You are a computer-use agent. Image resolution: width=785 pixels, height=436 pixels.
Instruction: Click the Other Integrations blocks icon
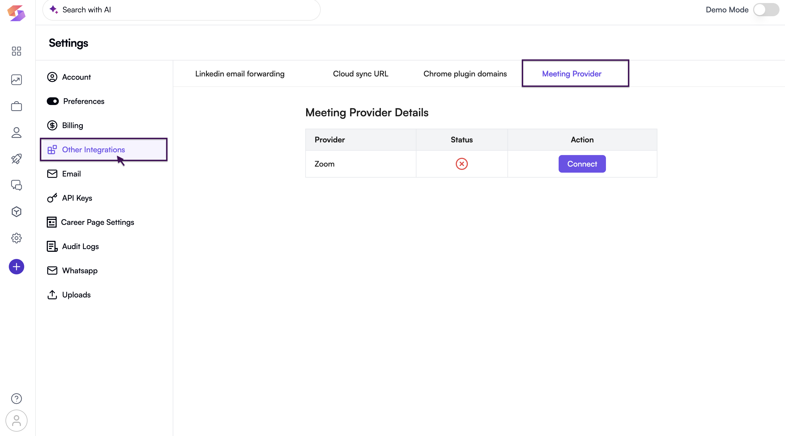coord(52,150)
